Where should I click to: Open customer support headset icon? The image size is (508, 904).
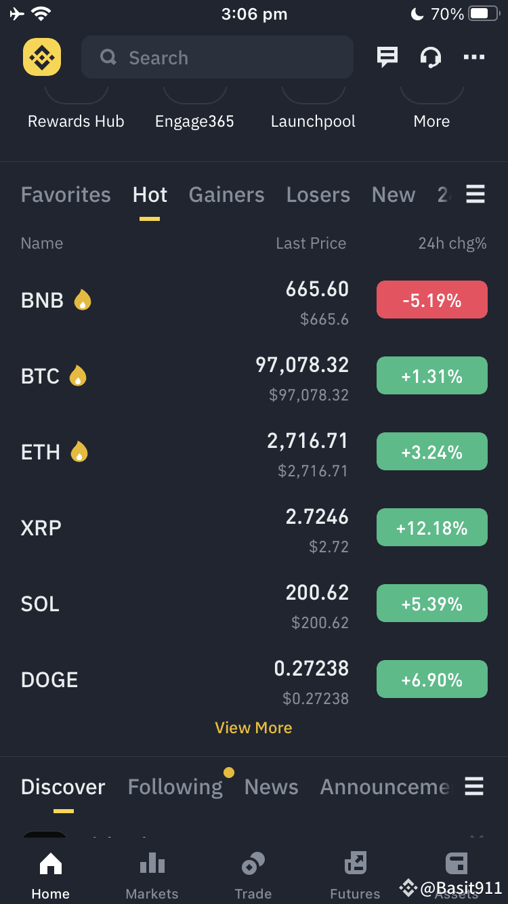(431, 58)
